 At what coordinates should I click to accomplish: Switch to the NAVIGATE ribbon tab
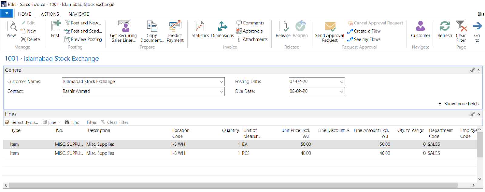79,14
